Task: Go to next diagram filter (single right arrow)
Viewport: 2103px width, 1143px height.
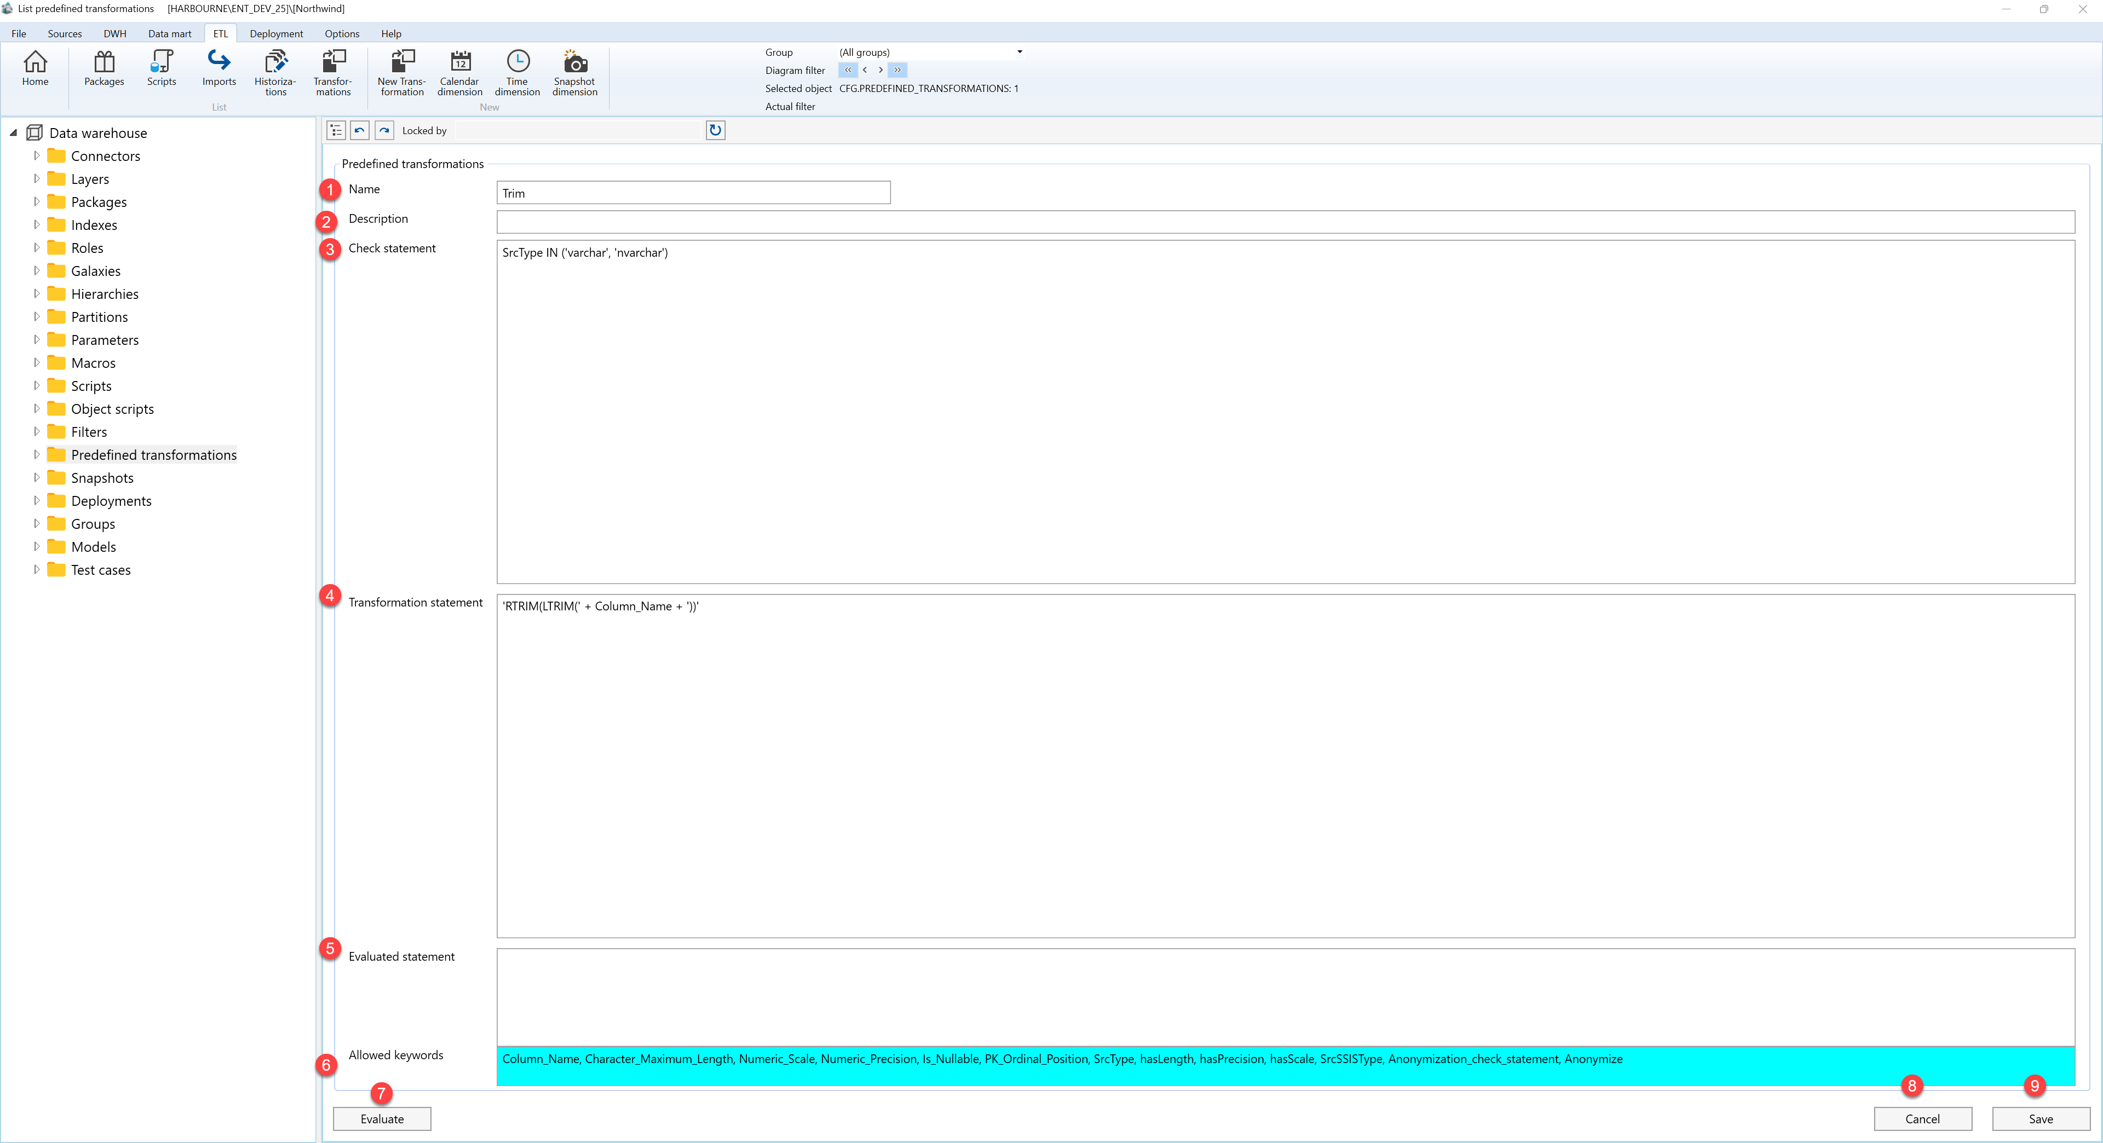Action: point(880,70)
